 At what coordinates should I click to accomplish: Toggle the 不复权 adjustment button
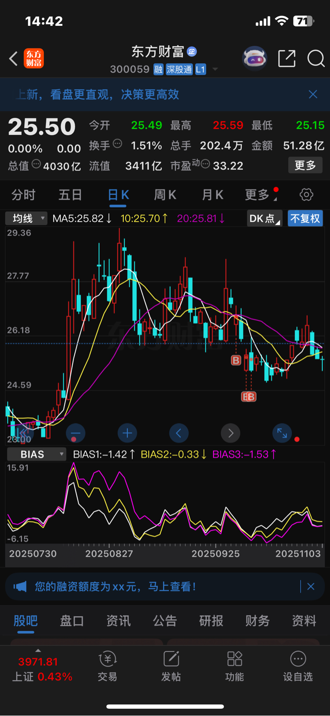pyautogui.click(x=305, y=219)
